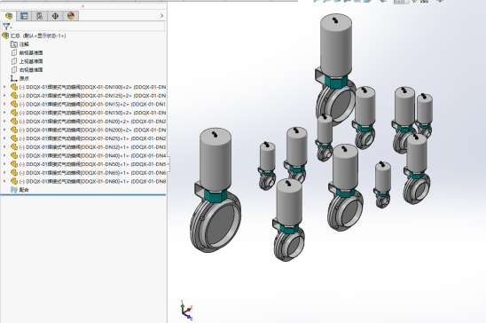
Task: Expand the DDQX-01-DN200 component
Action: click(x=4, y=130)
